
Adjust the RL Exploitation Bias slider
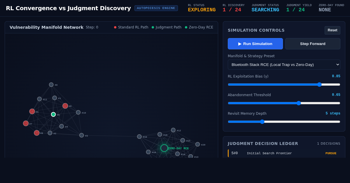coord(284,85)
